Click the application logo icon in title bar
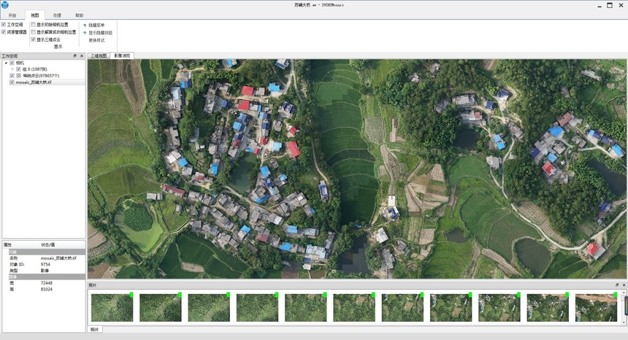 pos(5,5)
